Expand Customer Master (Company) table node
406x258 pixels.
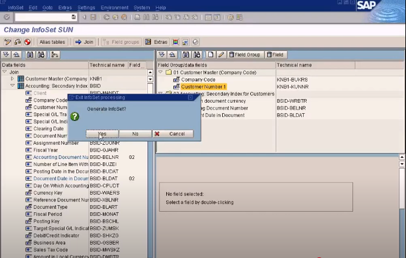[12, 78]
